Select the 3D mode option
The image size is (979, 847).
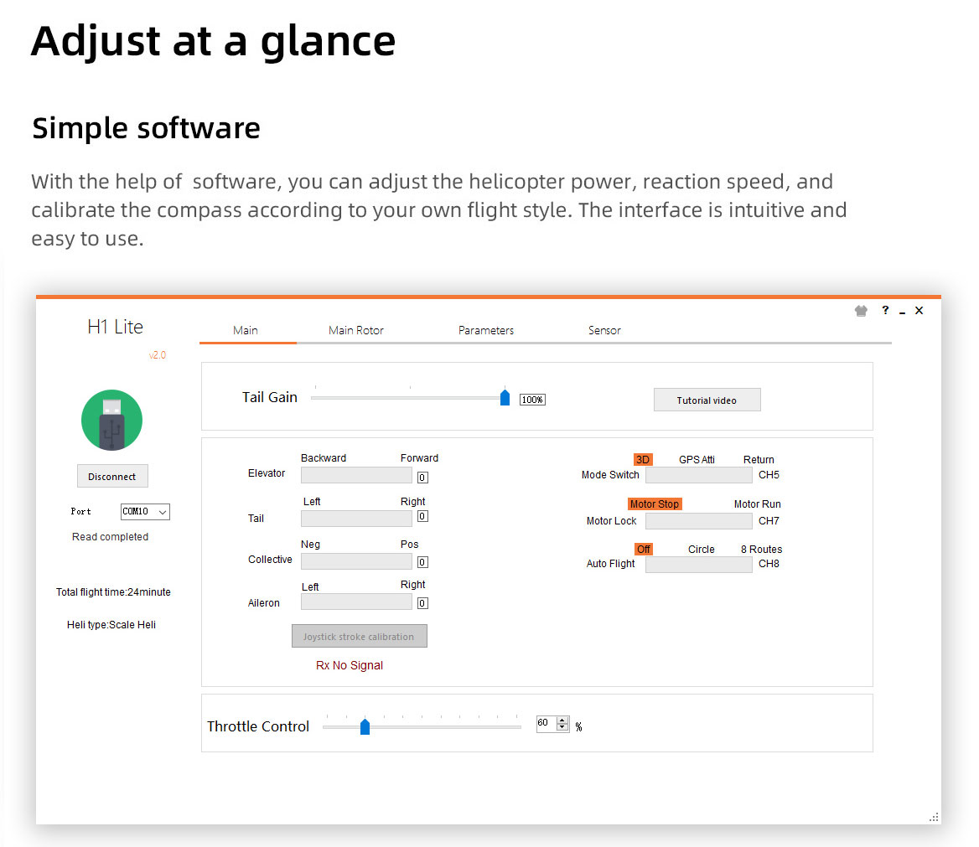pos(643,460)
